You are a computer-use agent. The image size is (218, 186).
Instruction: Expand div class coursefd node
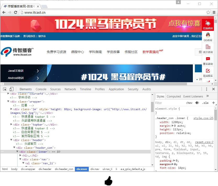8,94
